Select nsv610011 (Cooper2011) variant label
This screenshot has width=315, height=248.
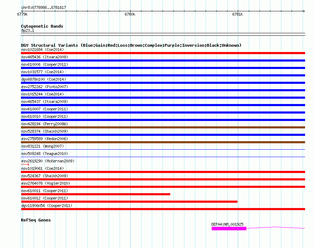pyautogui.click(x=45, y=191)
